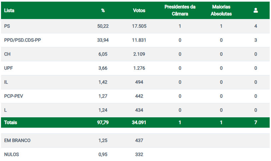This screenshot has height=161, width=271.
Task: Select the PS list row
Action: coord(7,26)
